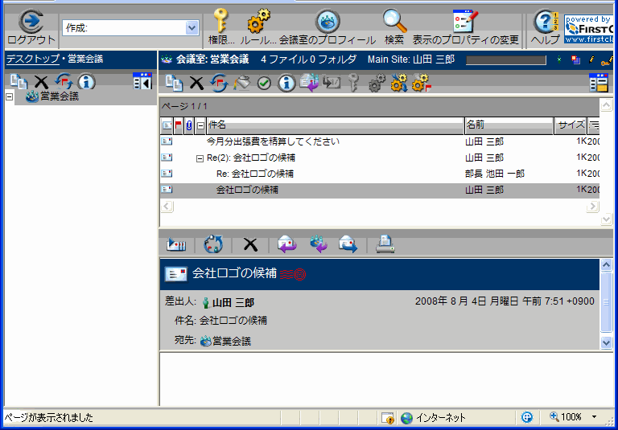Sort the list by 名前 column header
This screenshot has width=618, height=430.
click(x=507, y=125)
